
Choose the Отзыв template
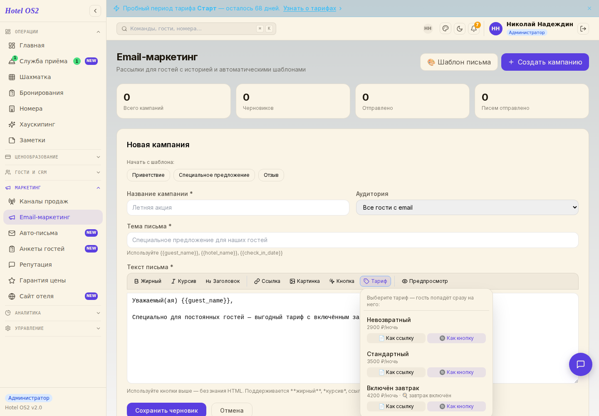[x=271, y=175]
